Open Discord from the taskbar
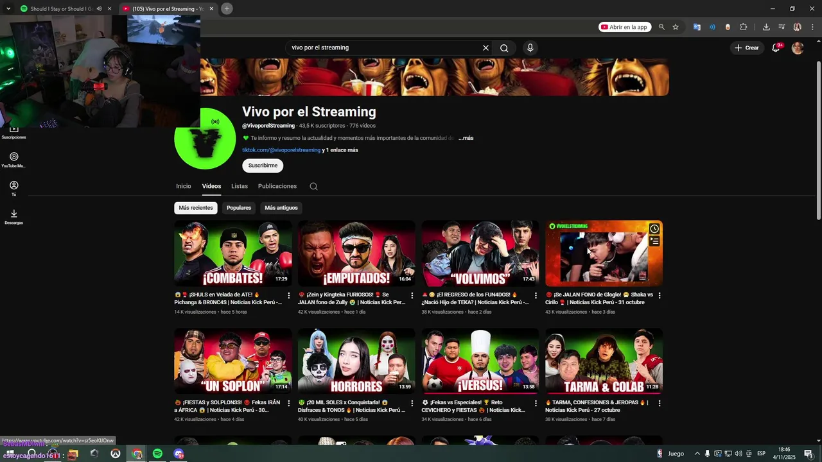The image size is (822, 462). 179,454
